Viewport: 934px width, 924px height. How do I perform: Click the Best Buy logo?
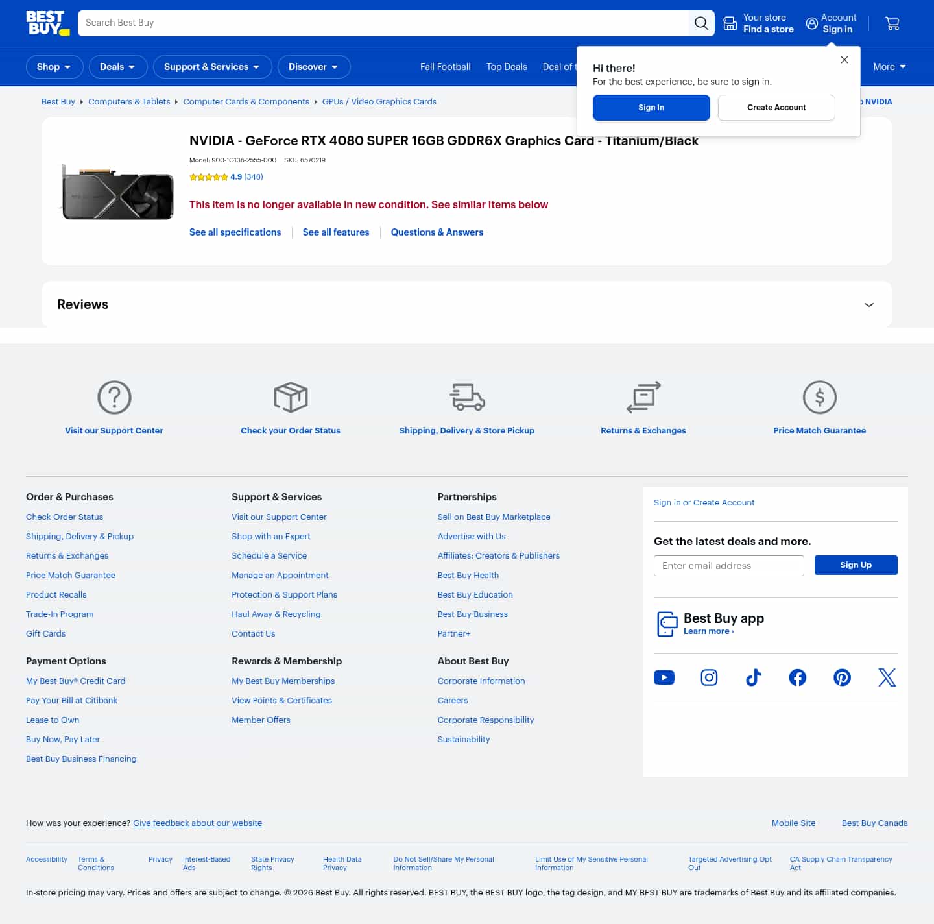pos(47,23)
